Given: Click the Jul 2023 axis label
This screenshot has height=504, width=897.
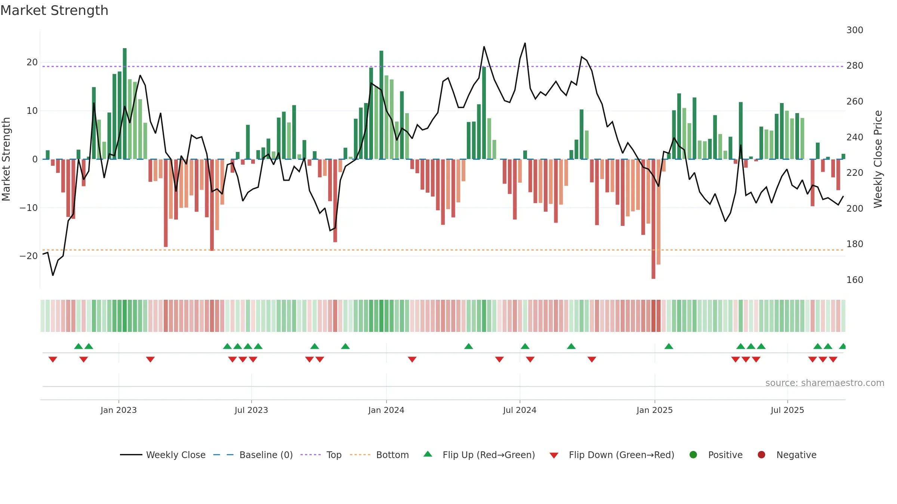Looking at the screenshot, I should click(x=251, y=410).
